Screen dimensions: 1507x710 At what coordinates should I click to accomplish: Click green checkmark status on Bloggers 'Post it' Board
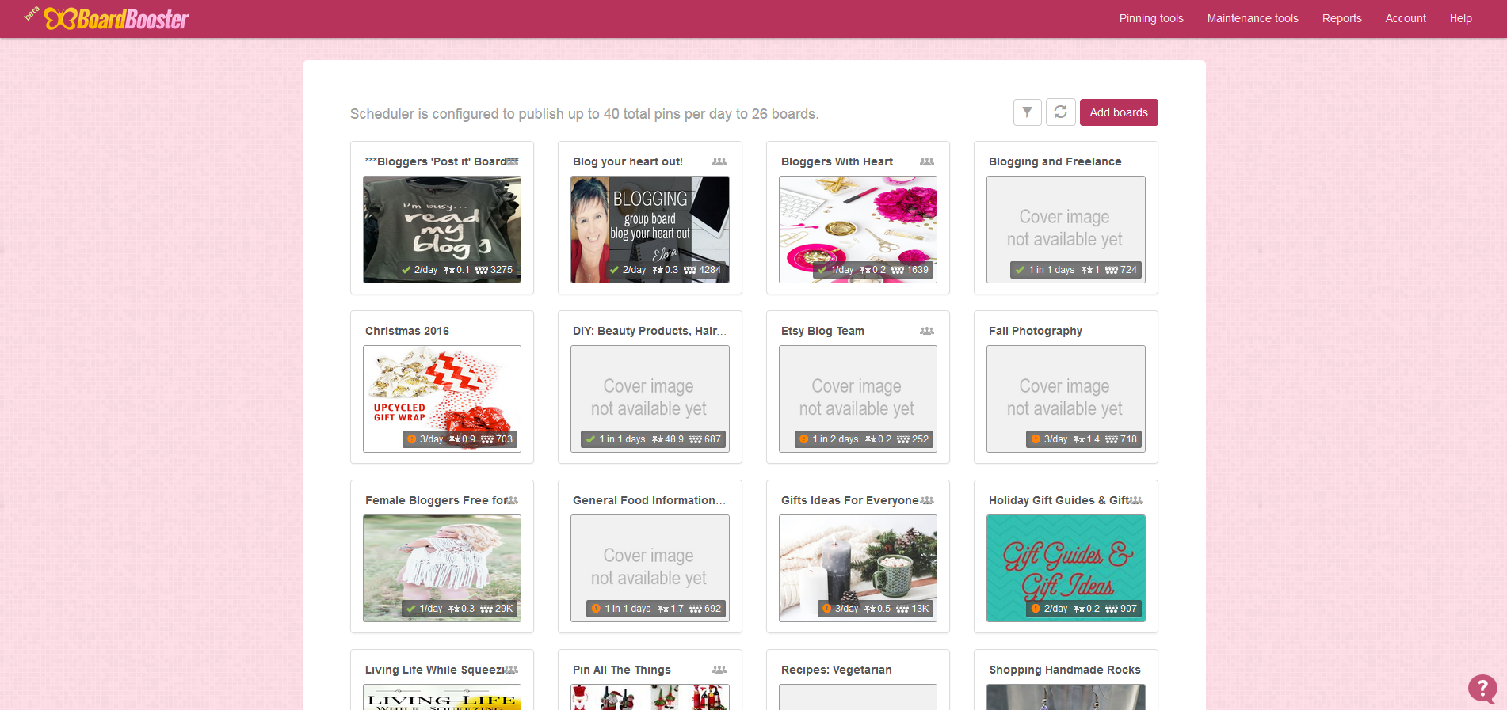click(406, 270)
